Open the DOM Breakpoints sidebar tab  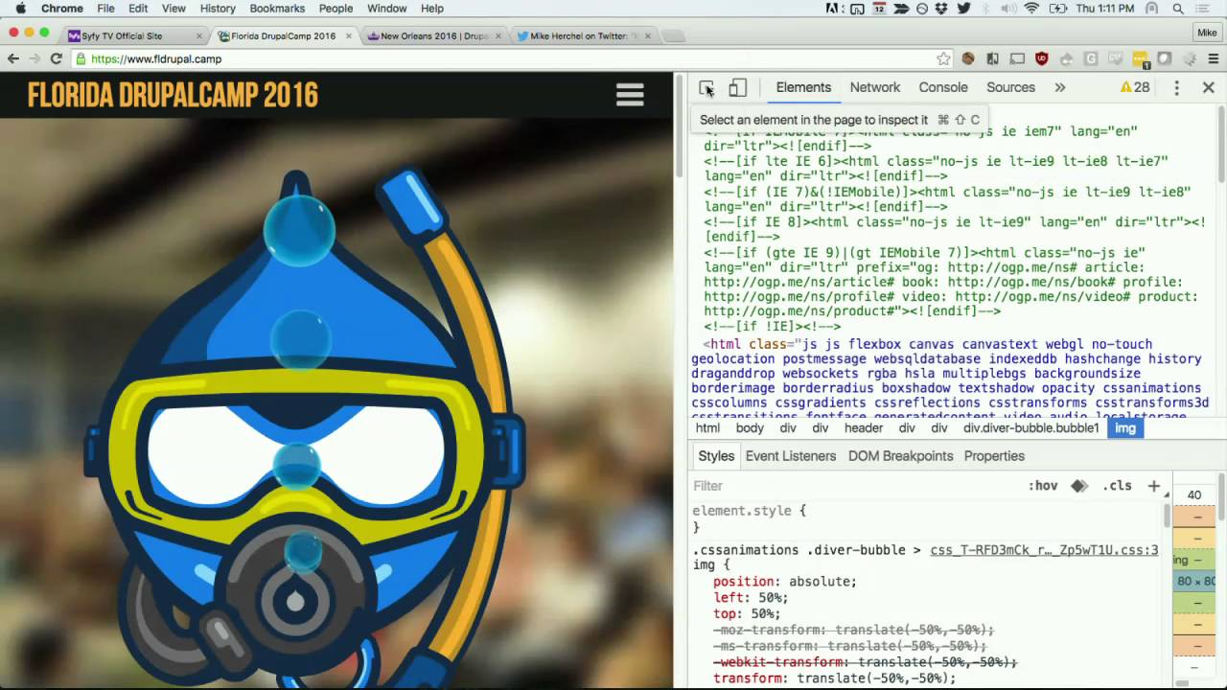click(x=901, y=456)
